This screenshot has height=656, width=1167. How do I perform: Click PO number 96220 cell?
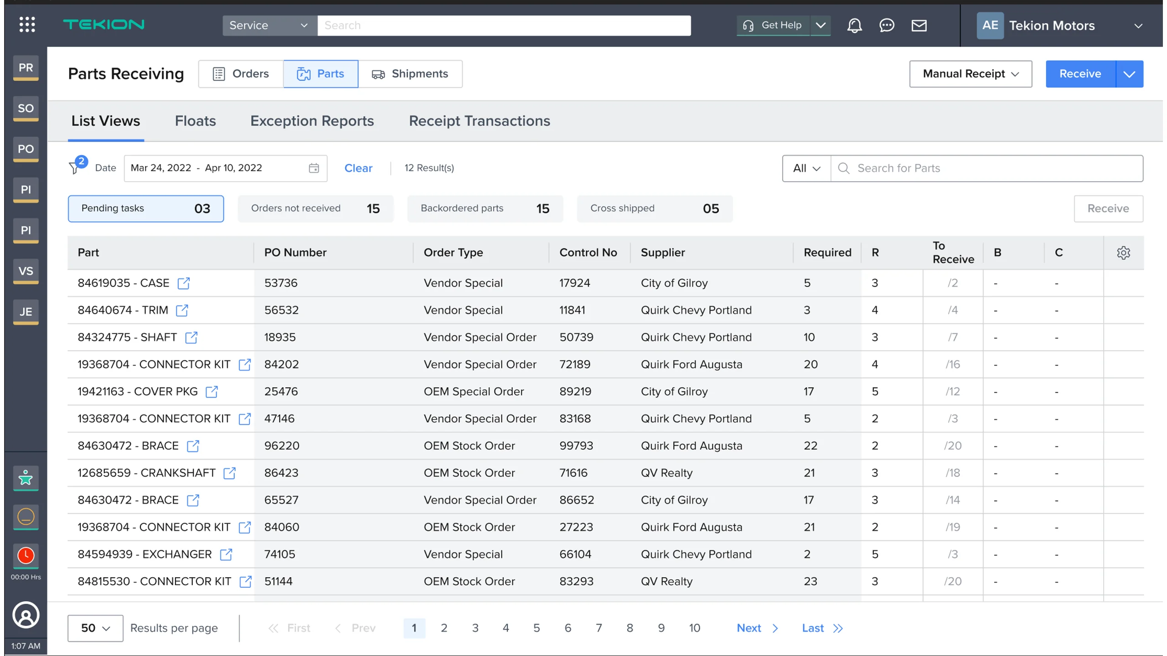282,446
